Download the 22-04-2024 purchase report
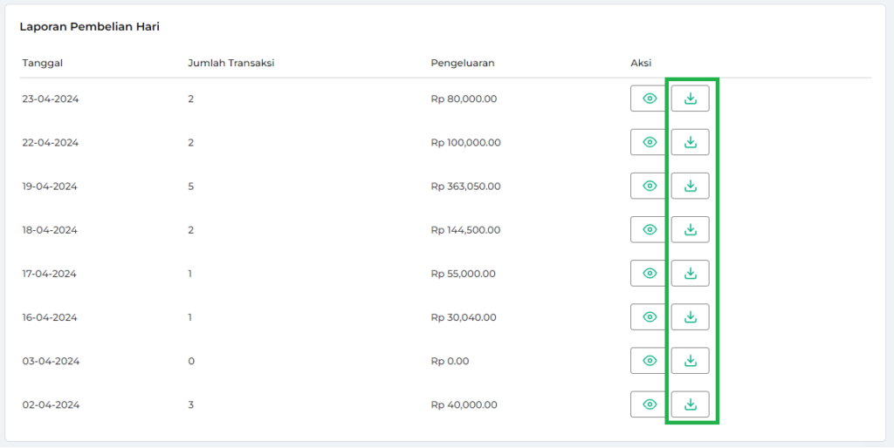The image size is (894, 448). [x=690, y=142]
